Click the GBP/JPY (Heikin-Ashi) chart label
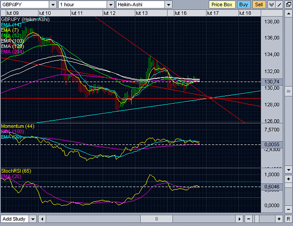Viewport: 293px width, 226px height. [25, 19]
